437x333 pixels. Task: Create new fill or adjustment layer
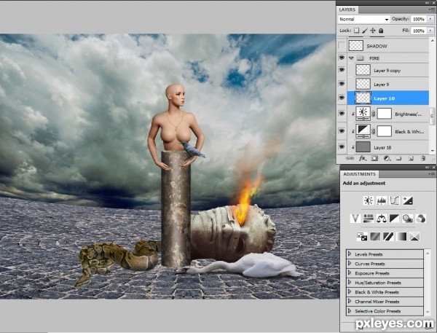pos(387,158)
